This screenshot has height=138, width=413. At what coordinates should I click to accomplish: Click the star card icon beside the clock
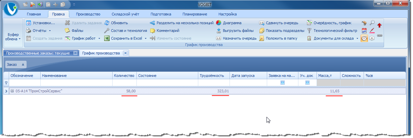(372, 38)
